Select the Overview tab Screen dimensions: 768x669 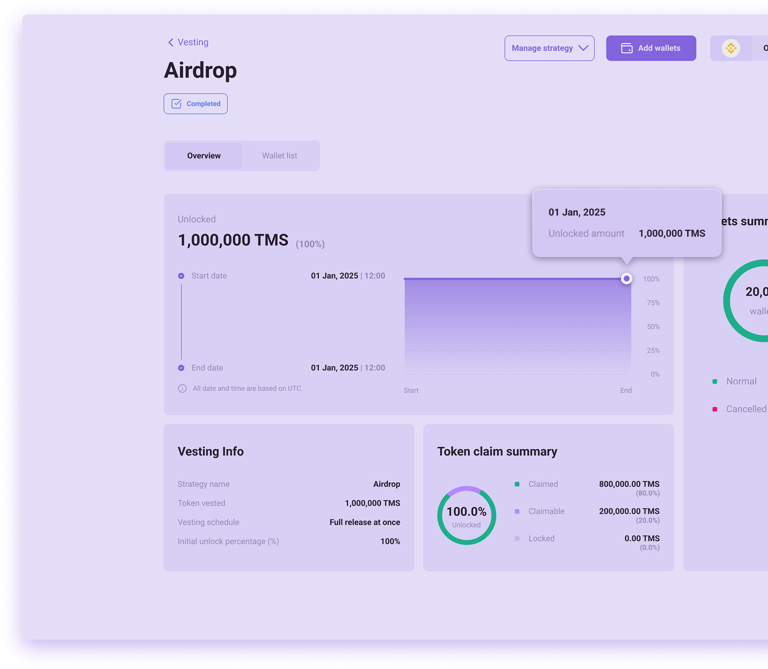point(204,155)
